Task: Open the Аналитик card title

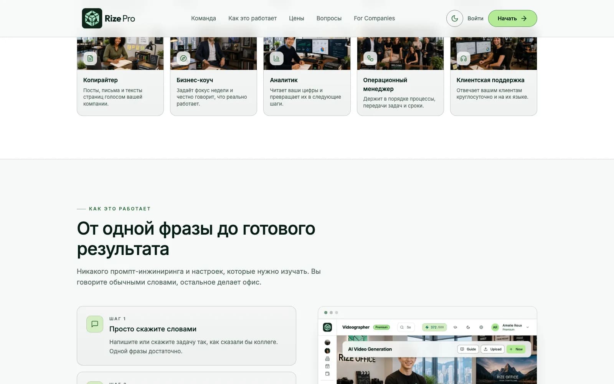Action: [x=284, y=80]
